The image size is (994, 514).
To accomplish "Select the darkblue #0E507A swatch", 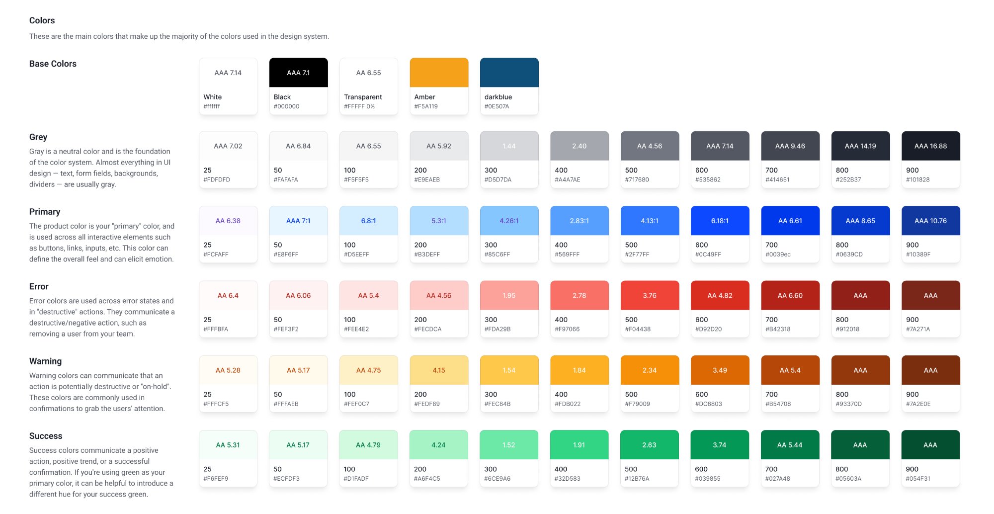I will pos(509,73).
